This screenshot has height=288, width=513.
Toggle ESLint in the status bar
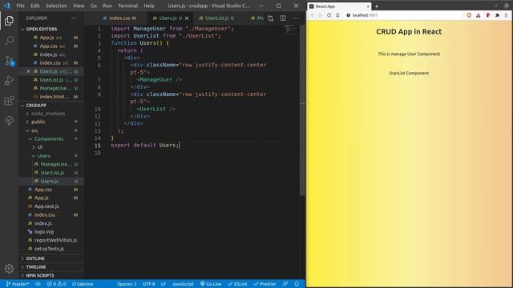[237, 284]
